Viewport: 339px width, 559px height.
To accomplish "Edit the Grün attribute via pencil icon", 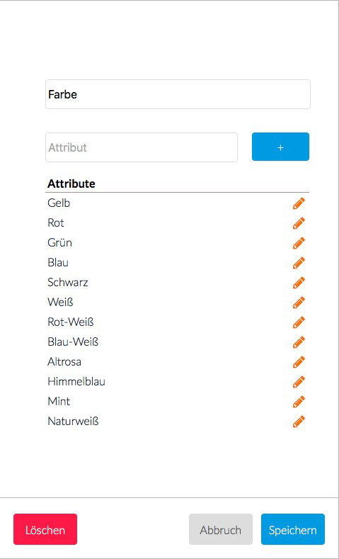I will coord(299,243).
